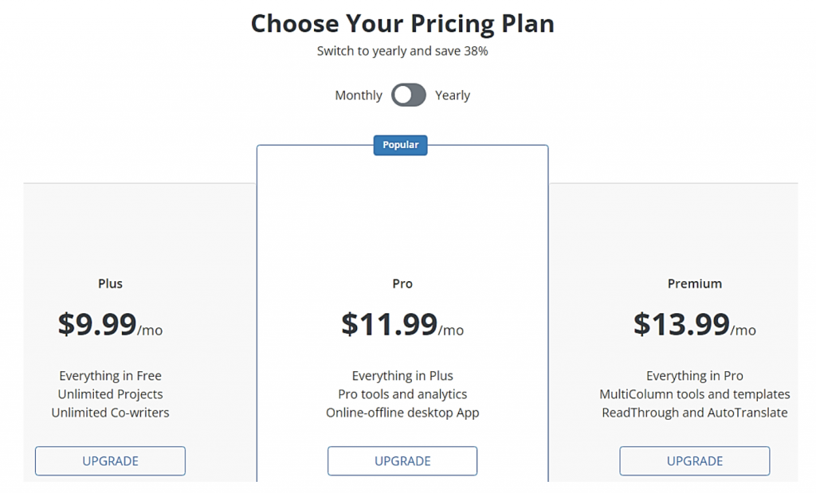Click Pro tools and analytics feature text
This screenshot has width=816, height=493.
point(402,394)
